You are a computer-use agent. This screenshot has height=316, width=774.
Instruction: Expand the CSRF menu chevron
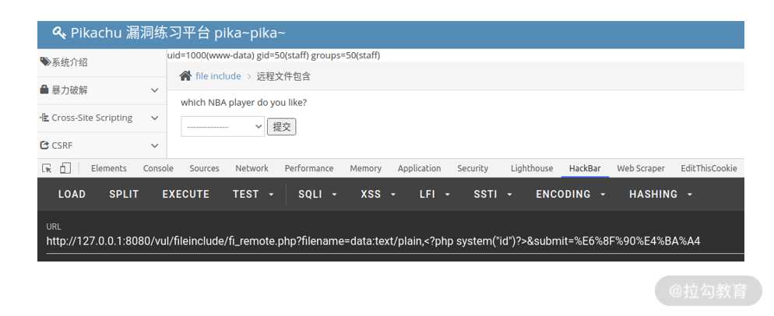click(154, 146)
